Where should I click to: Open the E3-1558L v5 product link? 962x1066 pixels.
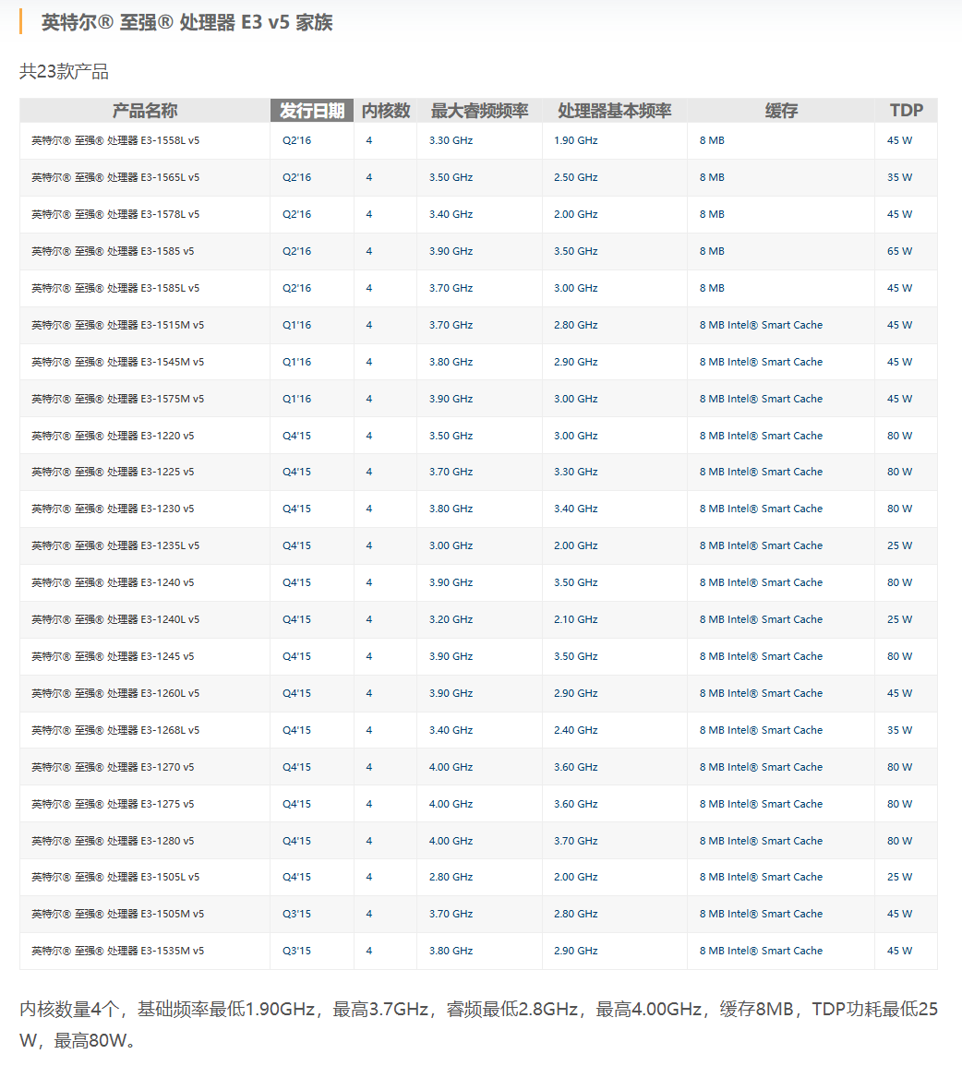[115, 140]
